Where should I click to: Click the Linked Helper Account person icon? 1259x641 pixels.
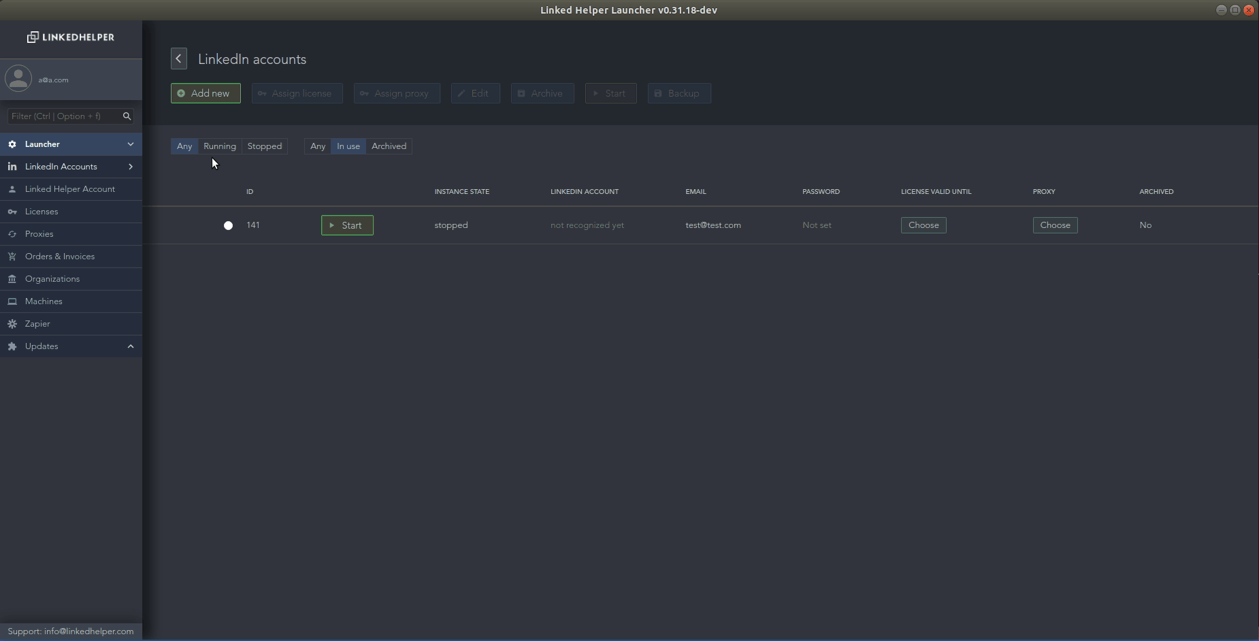[x=12, y=189]
